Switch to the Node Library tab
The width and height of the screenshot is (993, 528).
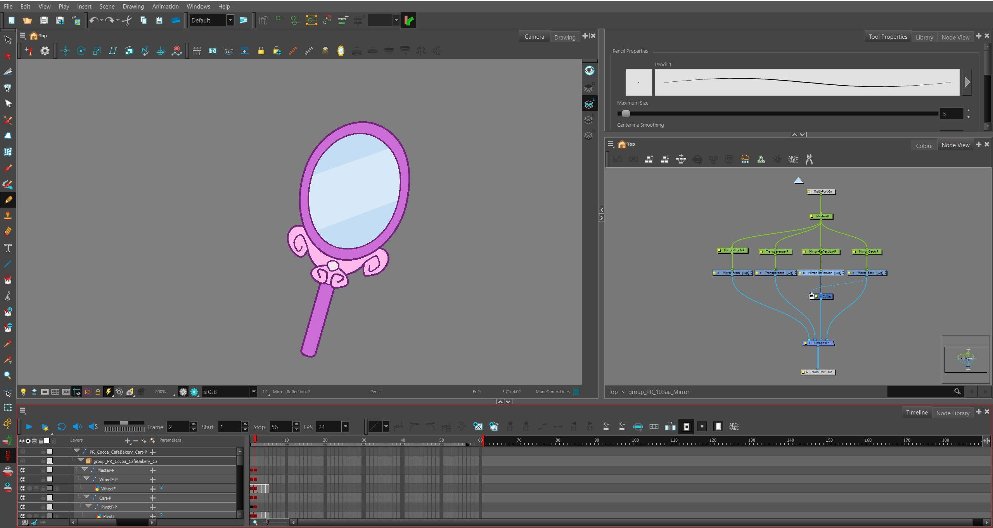pyautogui.click(x=952, y=413)
